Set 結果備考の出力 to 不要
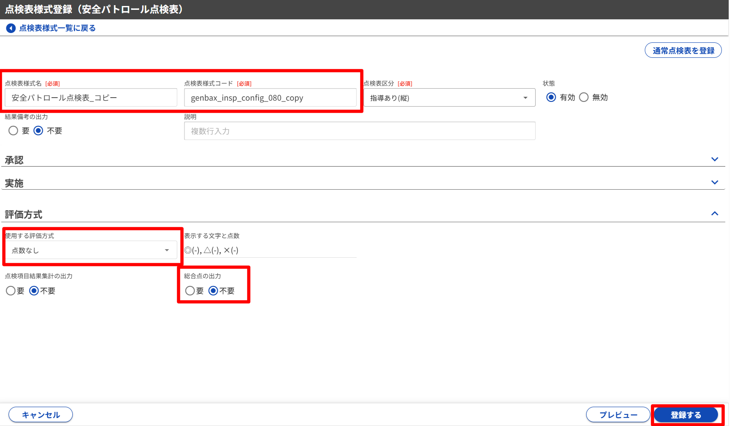Viewport: 730px width, 426px height. click(x=39, y=131)
